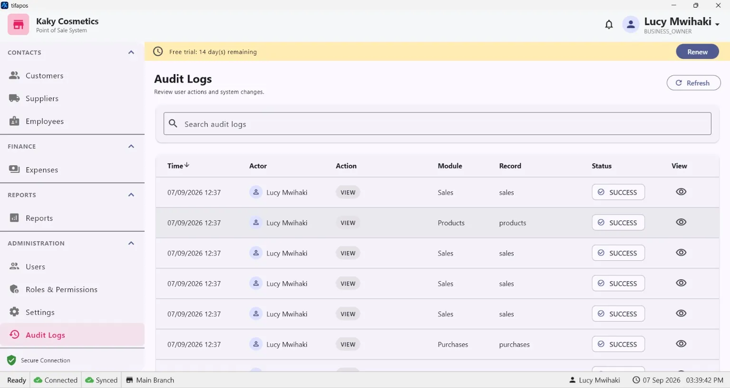Click SUCCESS status badge in Products row
730x388 pixels.
(618, 223)
